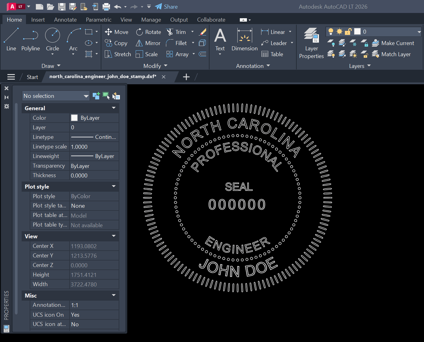The width and height of the screenshot is (424, 342).
Task: Switch to the Start tab
Action: click(x=32, y=77)
